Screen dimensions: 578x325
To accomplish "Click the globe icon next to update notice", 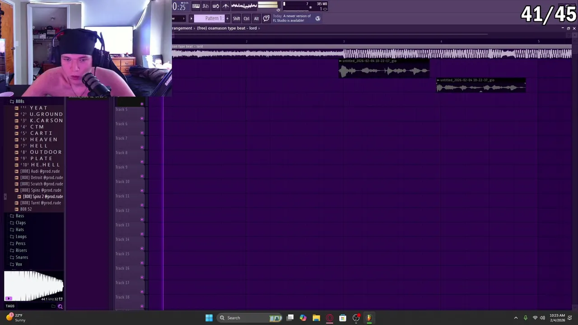I will pos(318,19).
